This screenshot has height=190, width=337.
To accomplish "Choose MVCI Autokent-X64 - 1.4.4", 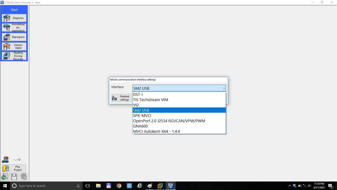I will (x=179, y=132).
